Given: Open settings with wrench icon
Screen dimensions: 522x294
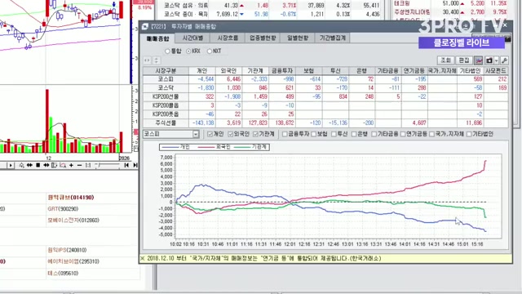Looking at the screenshot, I should pos(504,60).
